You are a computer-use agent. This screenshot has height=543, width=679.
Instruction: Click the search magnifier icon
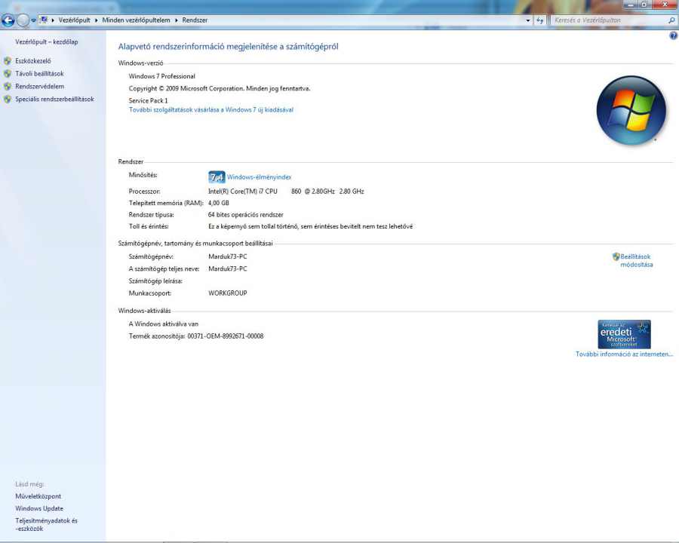click(x=671, y=20)
